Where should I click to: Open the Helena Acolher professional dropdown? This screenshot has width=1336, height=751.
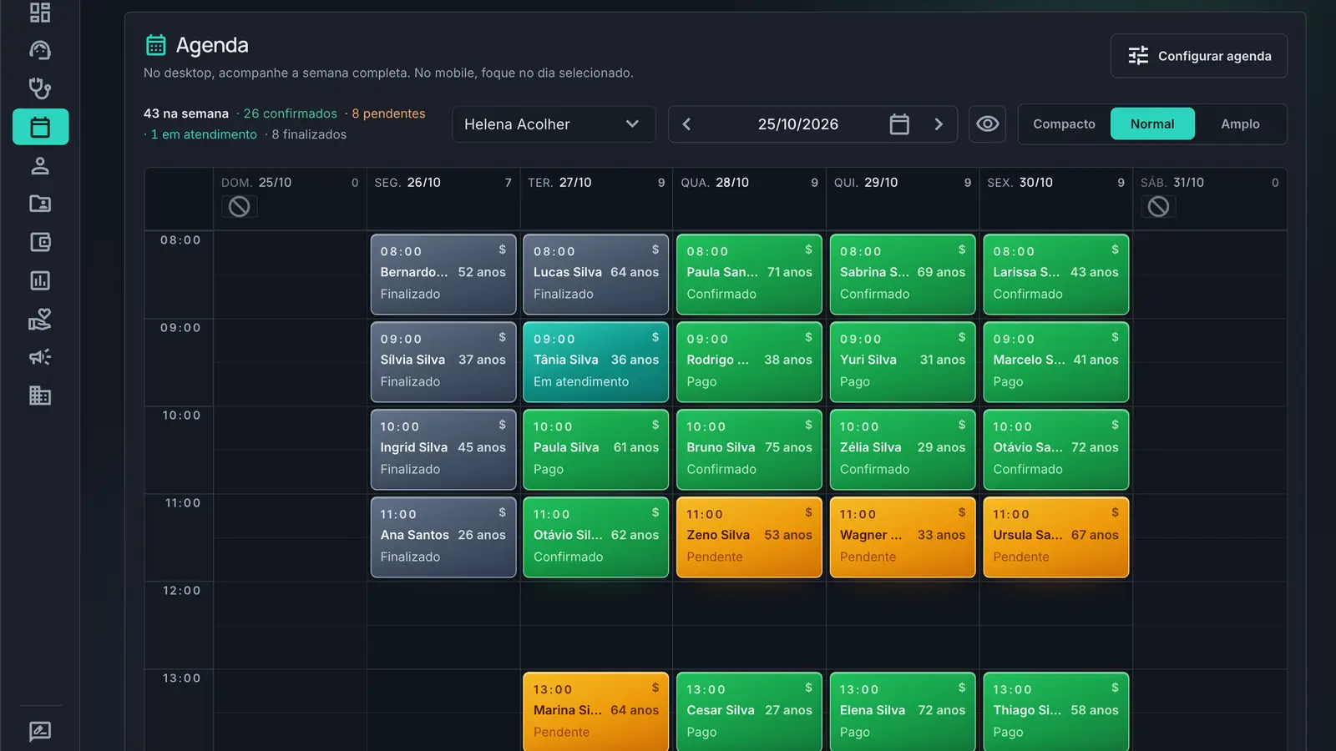(x=554, y=124)
